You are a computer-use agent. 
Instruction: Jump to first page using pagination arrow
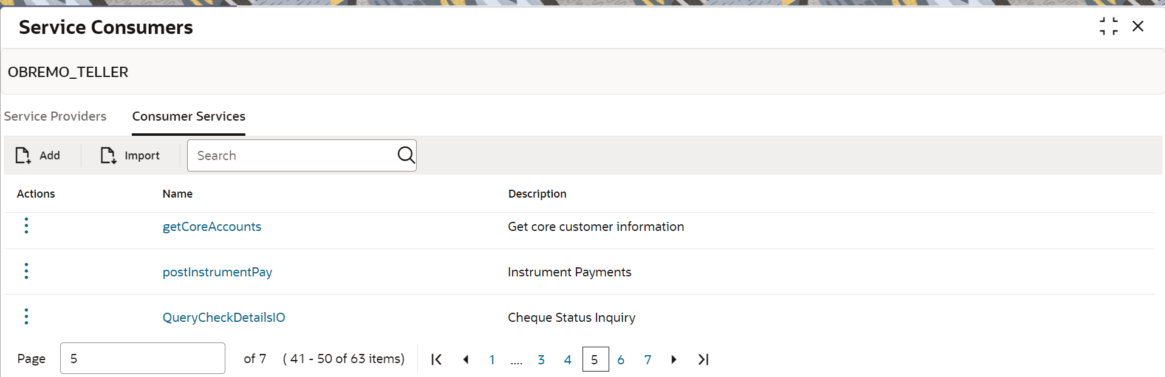pos(436,359)
